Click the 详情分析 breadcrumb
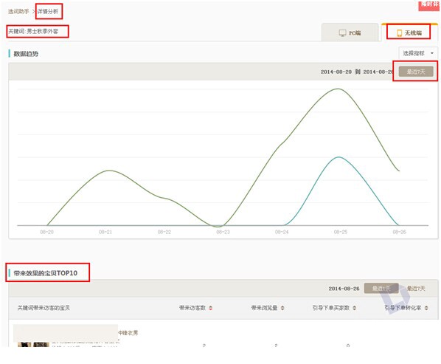 tap(48, 12)
